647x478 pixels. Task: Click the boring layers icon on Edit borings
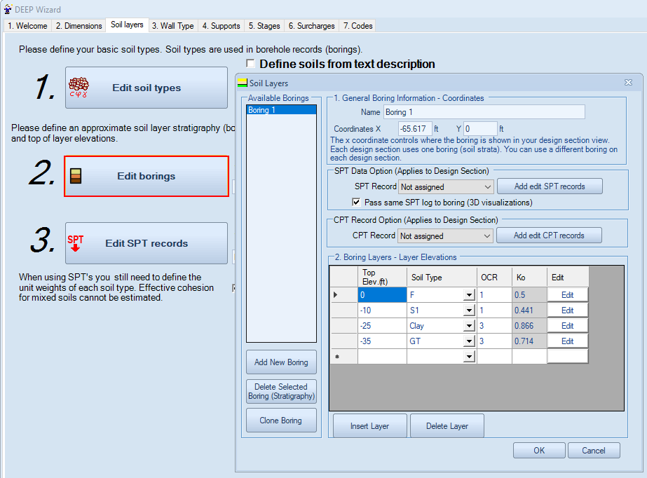pos(76,176)
